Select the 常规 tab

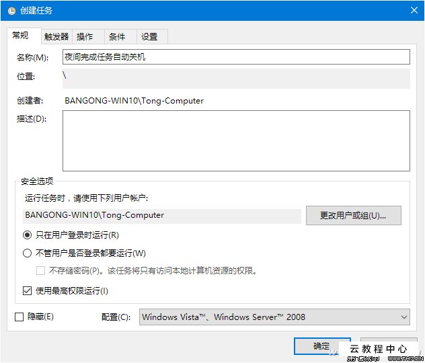(21, 36)
